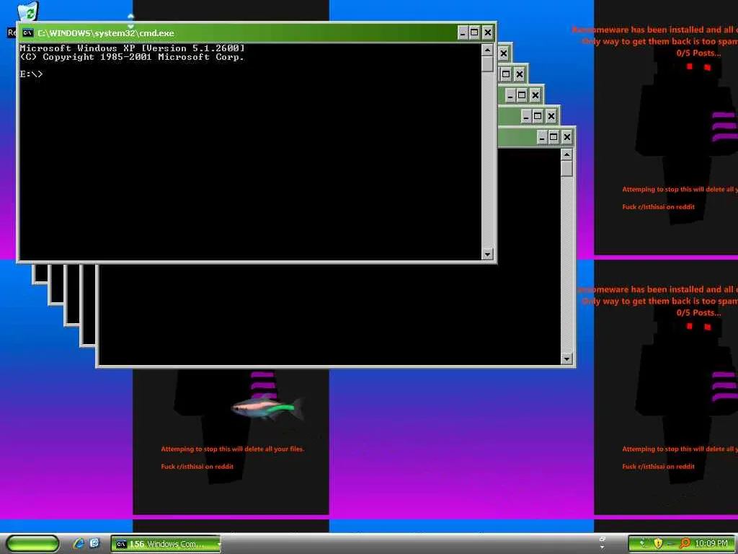Viewport: 738px width, 554px height.
Task: Click the down arrow of the lowest cmd window scrollbar
Action: pos(566,359)
